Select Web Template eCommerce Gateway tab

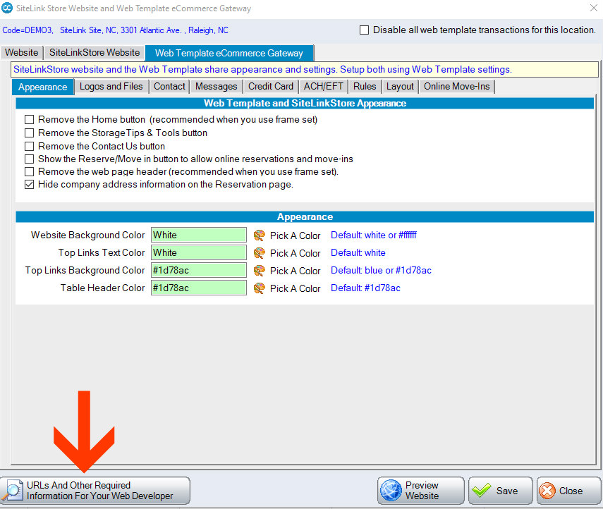pos(229,53)
